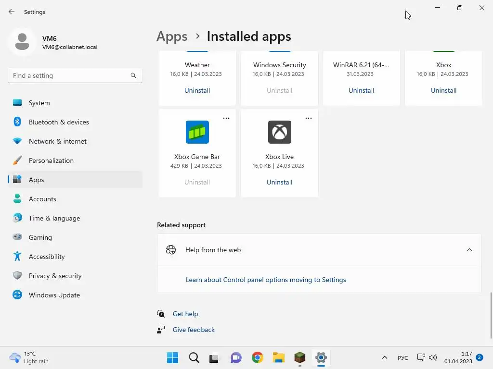Screen dimensions: 493x369
Task: Open the clock showing 1:17 01.04.2023
Action: tap(458, 357)
